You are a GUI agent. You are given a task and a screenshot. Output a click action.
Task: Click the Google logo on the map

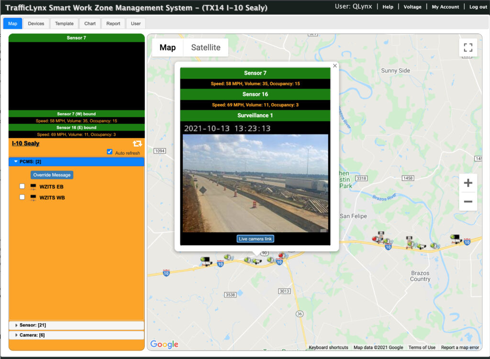point(165,344)
